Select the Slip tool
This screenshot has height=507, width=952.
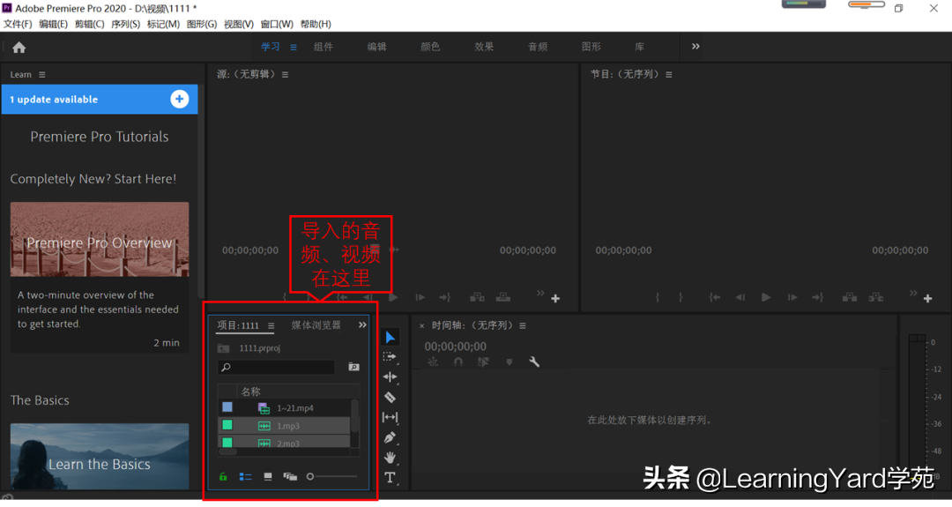[x=390, y=417]
